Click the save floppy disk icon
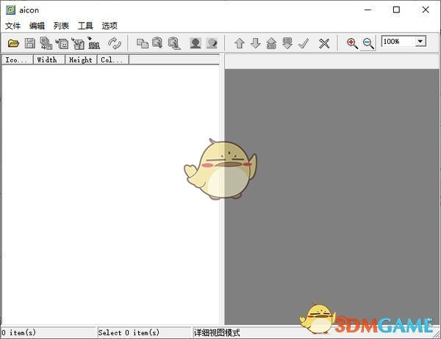Viewport: 441px width, 339px height. click(30, 43)
